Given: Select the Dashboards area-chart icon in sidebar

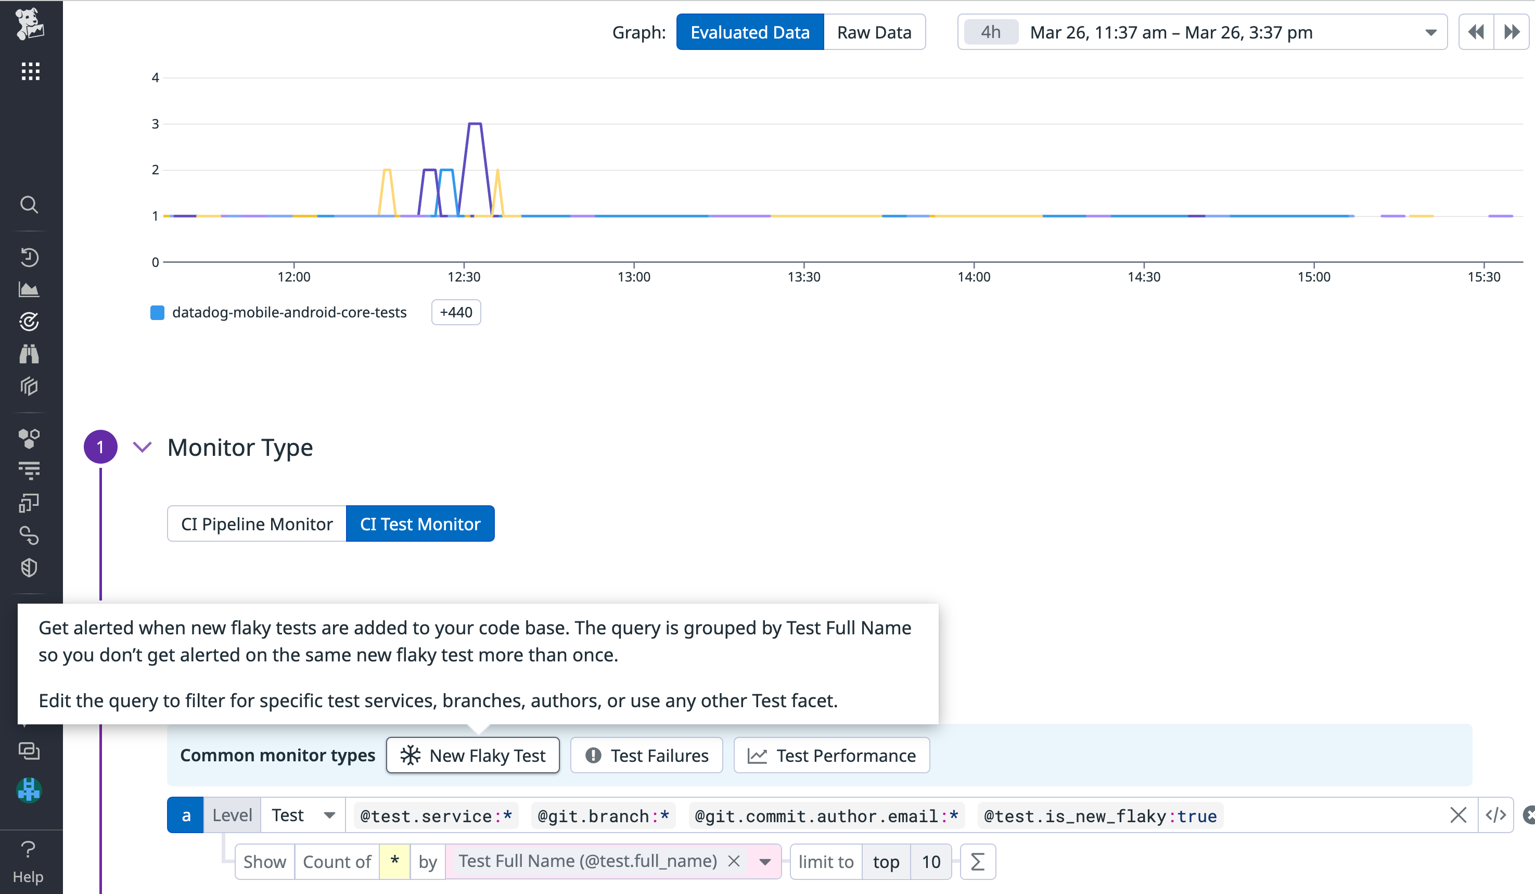Looking at the screenshot, I should (29, 290).
